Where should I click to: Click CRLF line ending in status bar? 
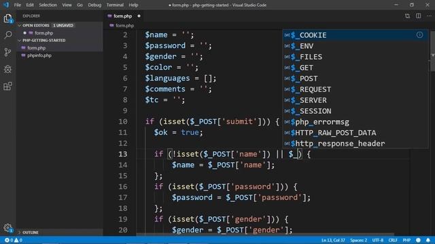click(393, 240)
